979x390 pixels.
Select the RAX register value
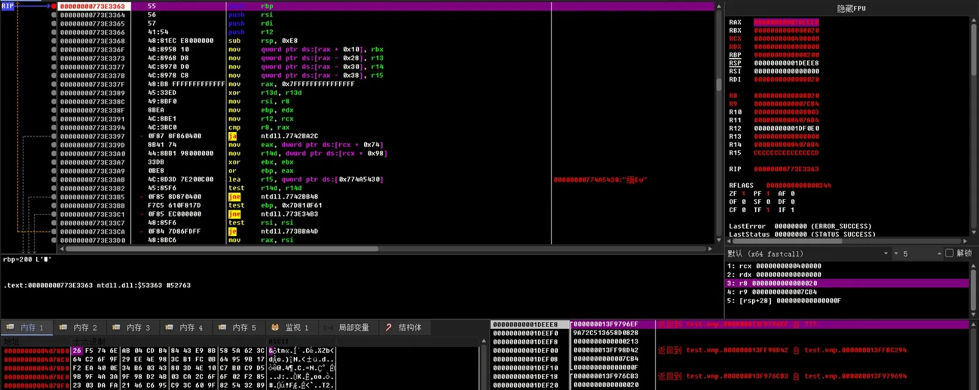click(786, 22)
